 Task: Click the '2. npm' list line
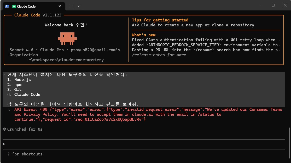click(14, 84)
